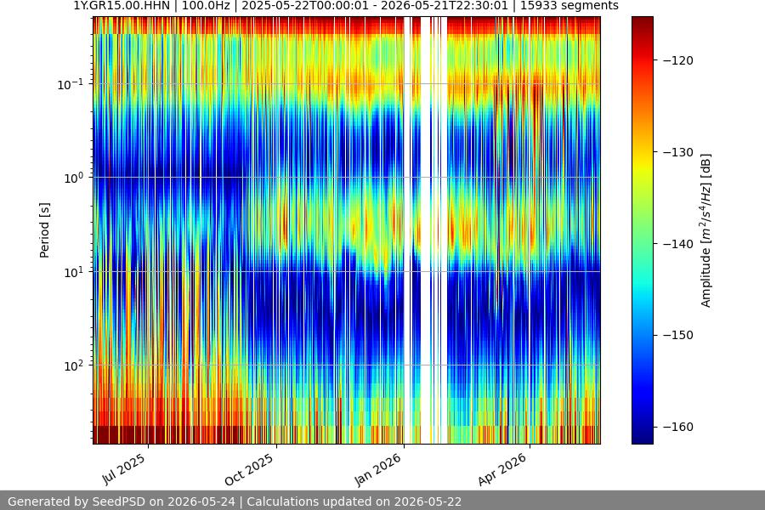Viewport: 765px width, 510px height.
Task: Click the white data gap after Jan 2026
Action: point(426,229)
